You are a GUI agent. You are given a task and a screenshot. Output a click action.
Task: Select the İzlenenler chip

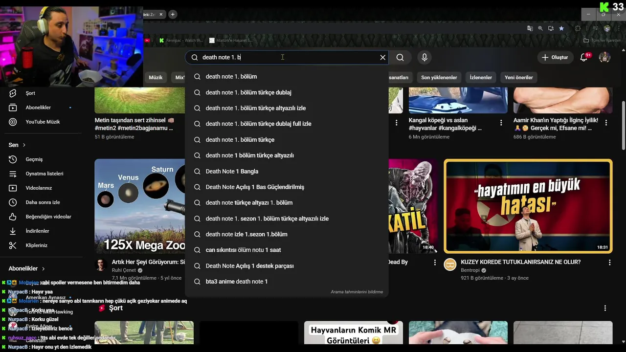tap(481, 77)
